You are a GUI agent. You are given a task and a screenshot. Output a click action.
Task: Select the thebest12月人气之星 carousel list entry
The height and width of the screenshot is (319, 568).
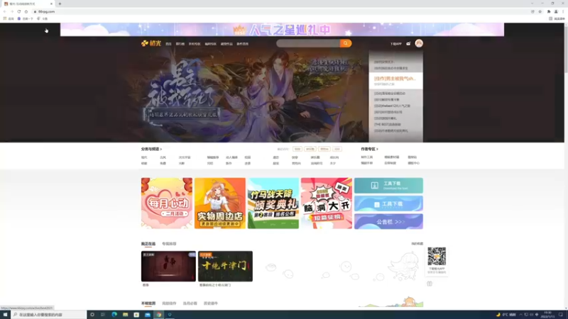point(392,106)
